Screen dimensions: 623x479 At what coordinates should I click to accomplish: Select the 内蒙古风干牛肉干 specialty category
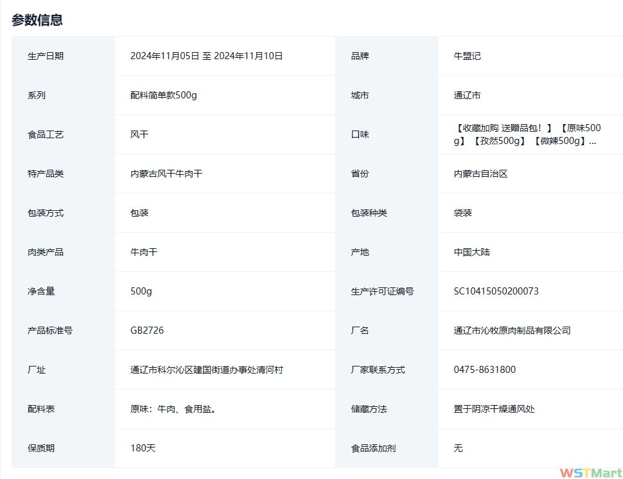point(166,174)
